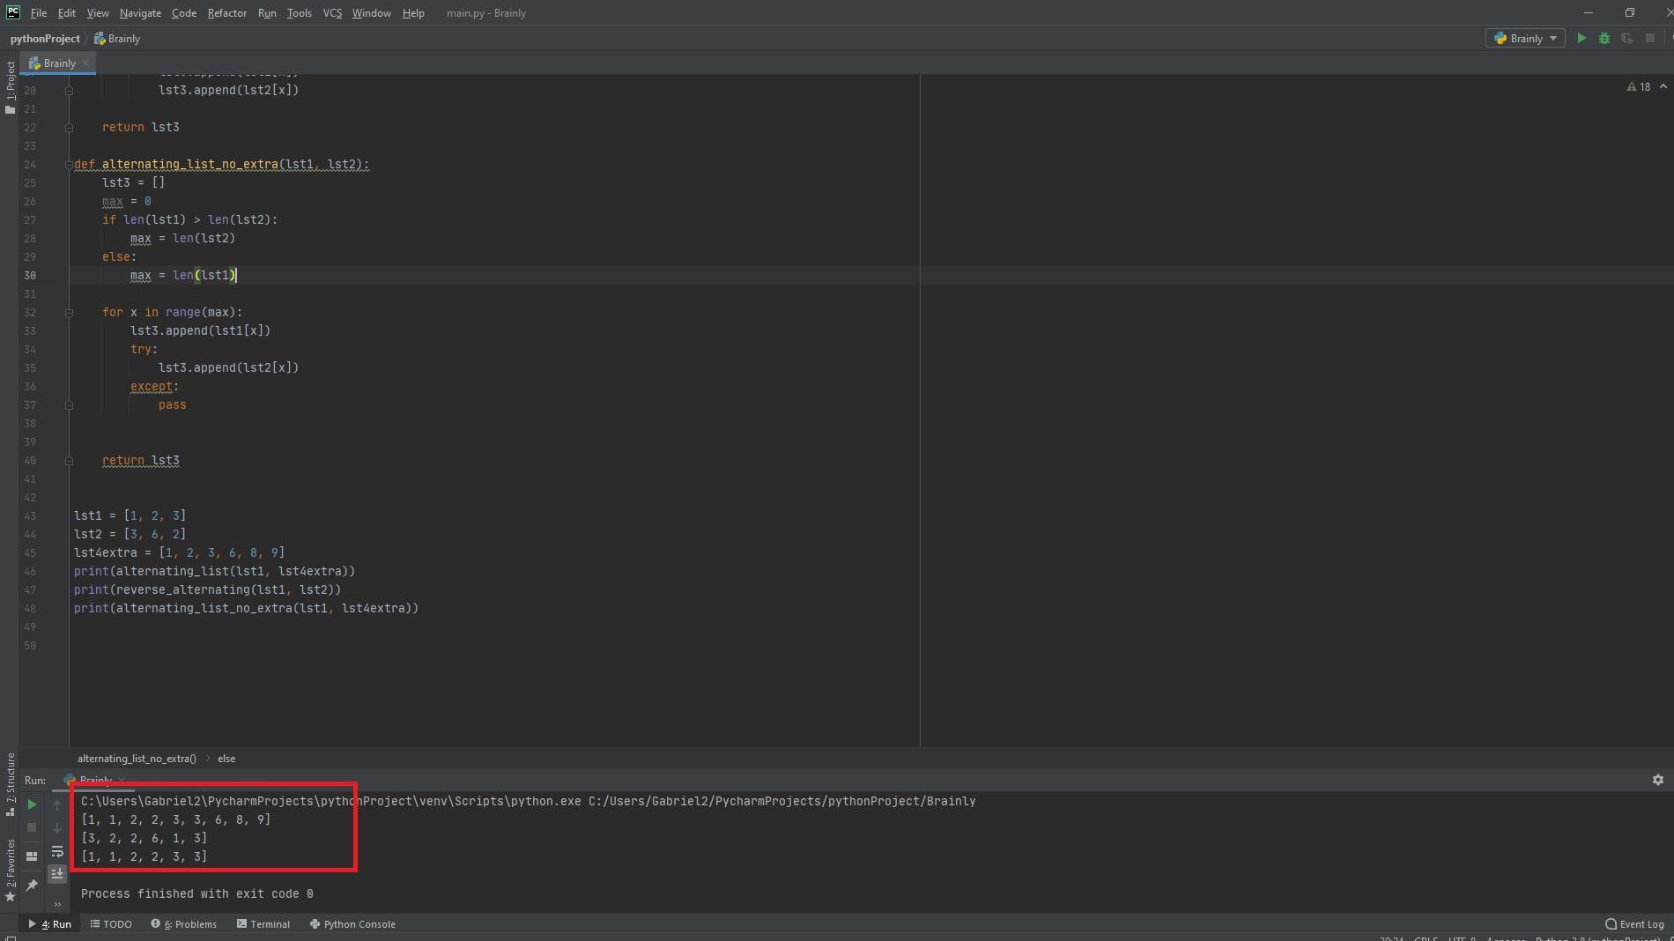Collapse alternating_list_no_extra function at line 24

[69, 165]
